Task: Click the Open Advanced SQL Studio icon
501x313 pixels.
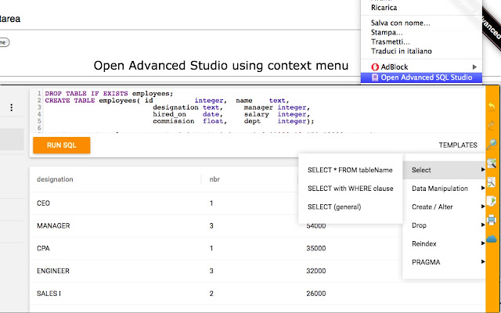Action: pyautogui.click(x=375, y=77)
